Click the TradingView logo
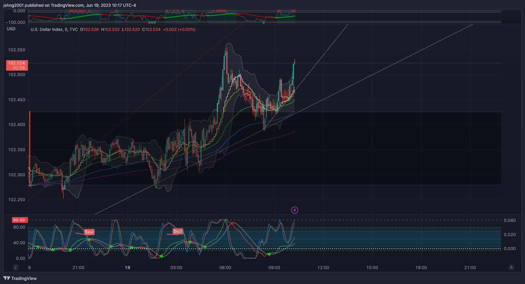 [20, 278]
